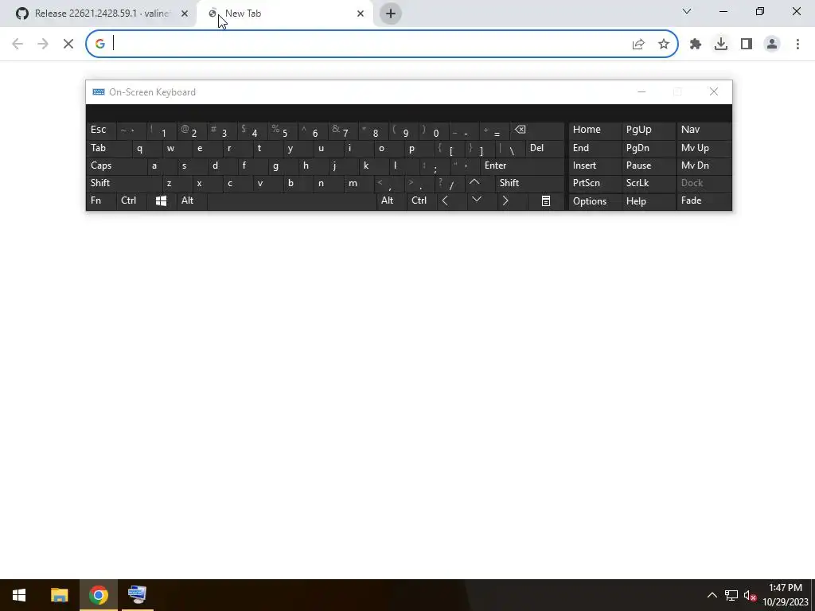The image size is (815, 611).
Task: Tap the Insert key
Action: 595,165
